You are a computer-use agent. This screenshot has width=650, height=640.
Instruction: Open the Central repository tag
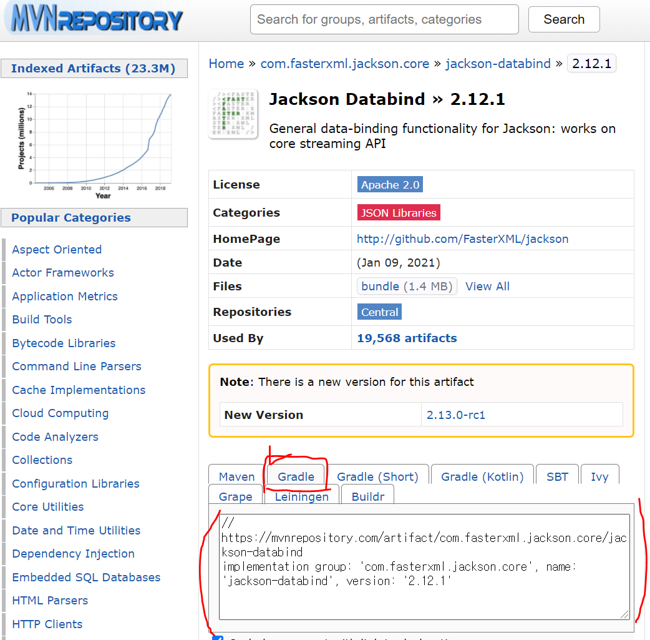[x=379, y=312]
